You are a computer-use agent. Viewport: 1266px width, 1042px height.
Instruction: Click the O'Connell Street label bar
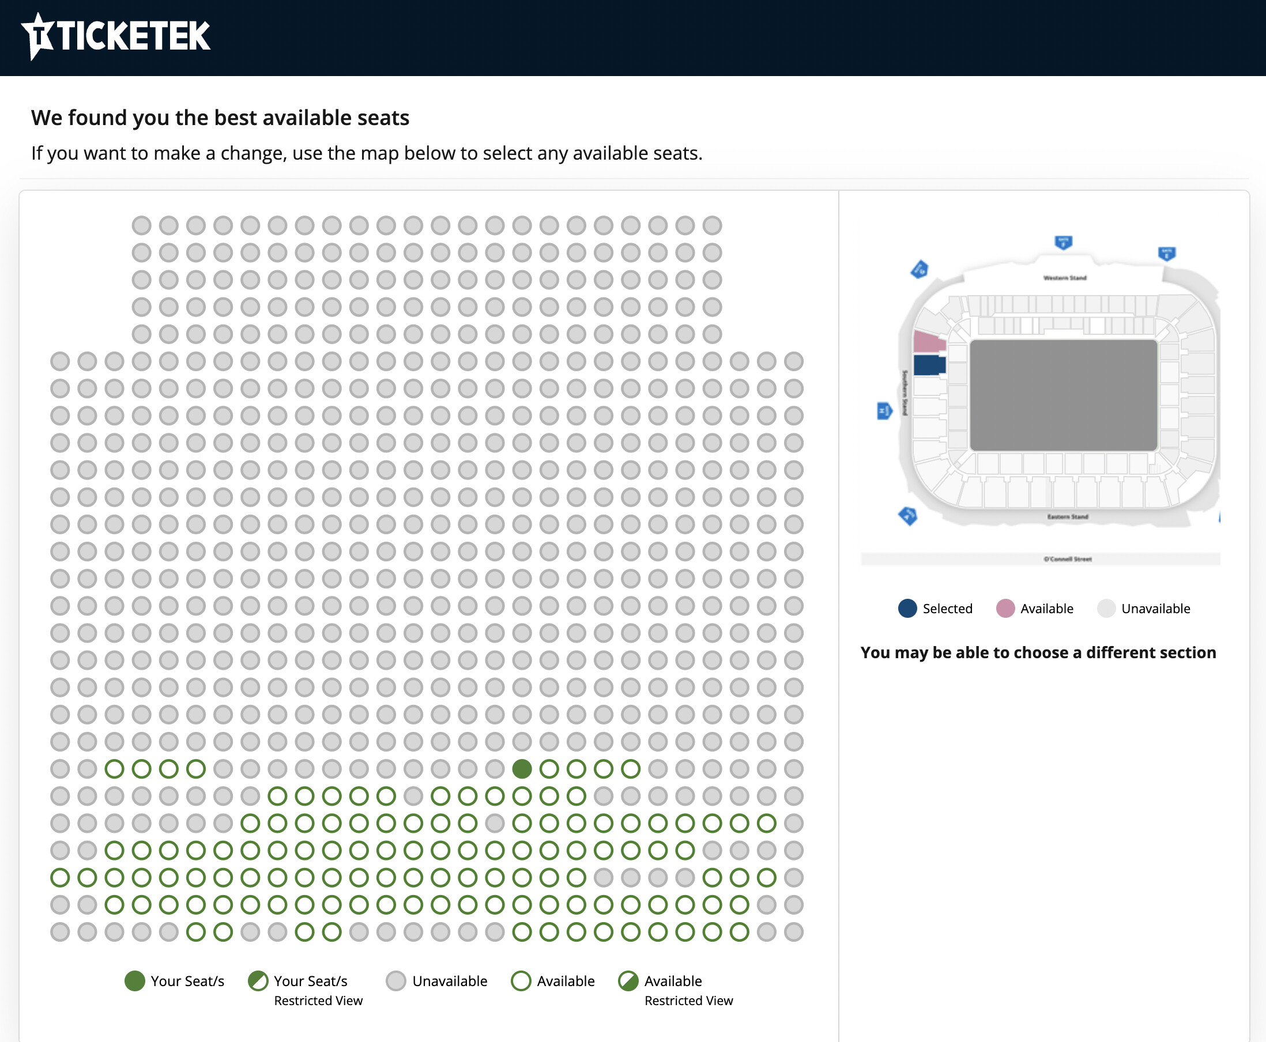[1040, 559]
